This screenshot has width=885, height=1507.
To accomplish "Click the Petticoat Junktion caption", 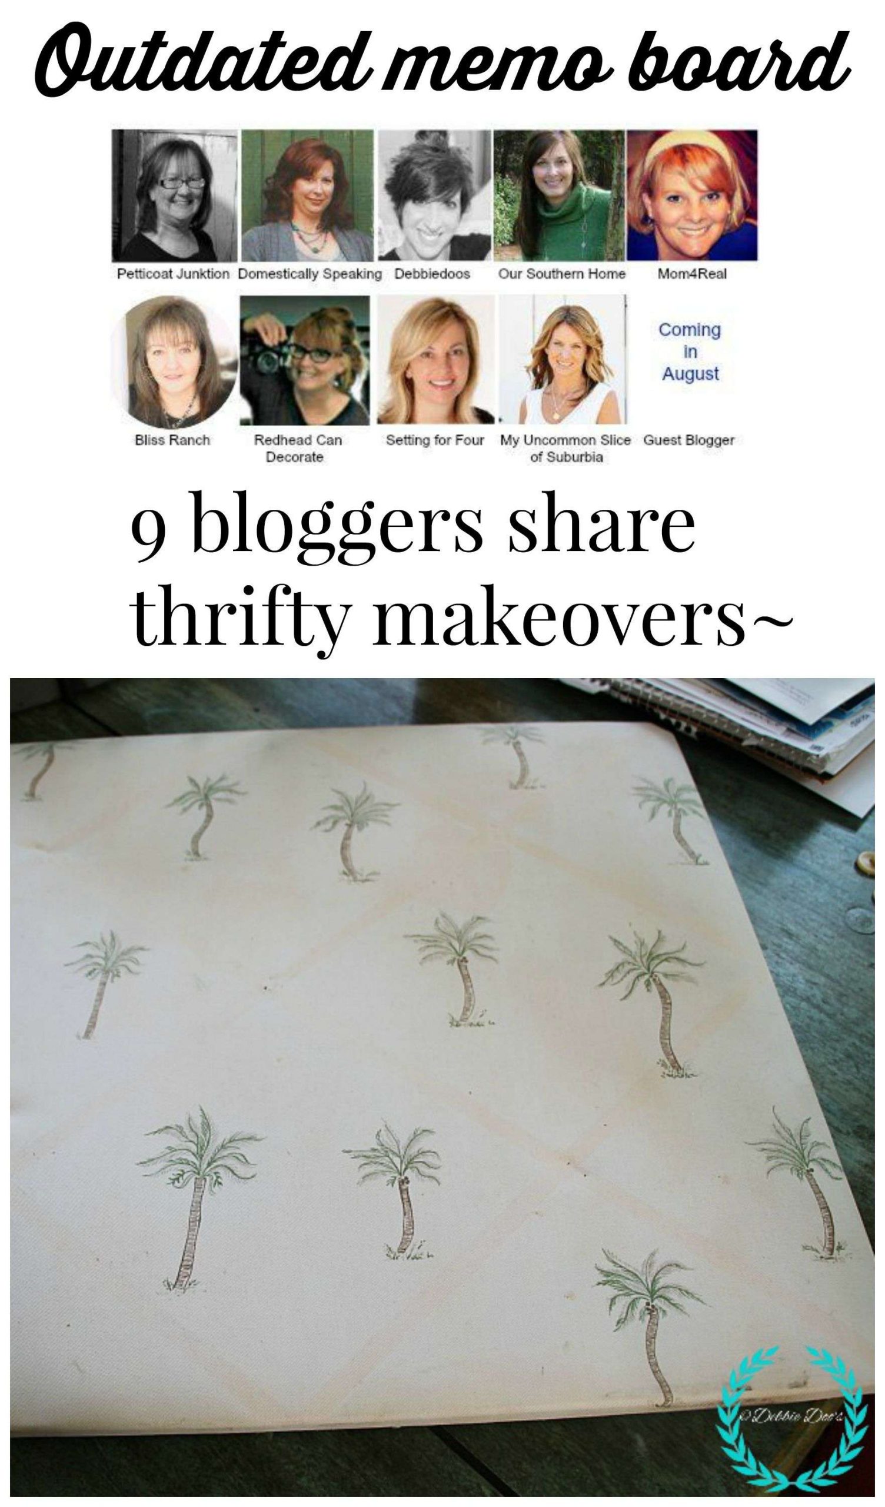I will [173, 274].
